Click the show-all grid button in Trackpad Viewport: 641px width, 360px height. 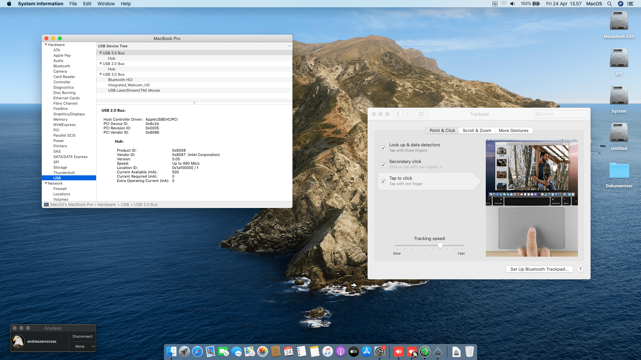point(421,114)
